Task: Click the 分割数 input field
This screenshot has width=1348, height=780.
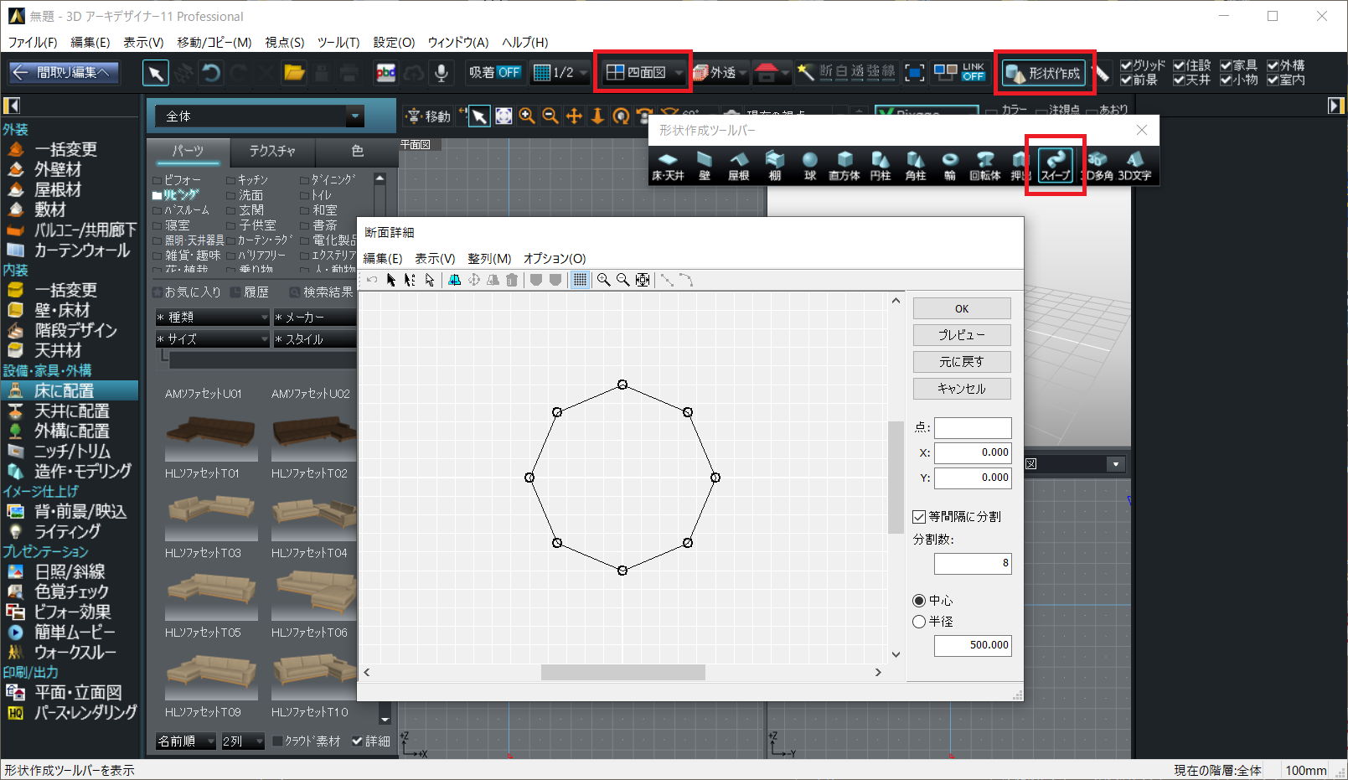Action: coord(972,563)
